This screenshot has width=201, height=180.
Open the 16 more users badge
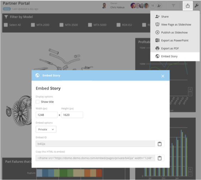click(153, 6)
